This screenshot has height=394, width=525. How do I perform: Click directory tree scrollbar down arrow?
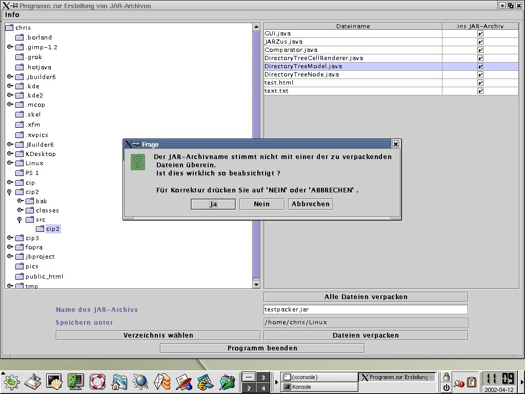coord(256,284)
